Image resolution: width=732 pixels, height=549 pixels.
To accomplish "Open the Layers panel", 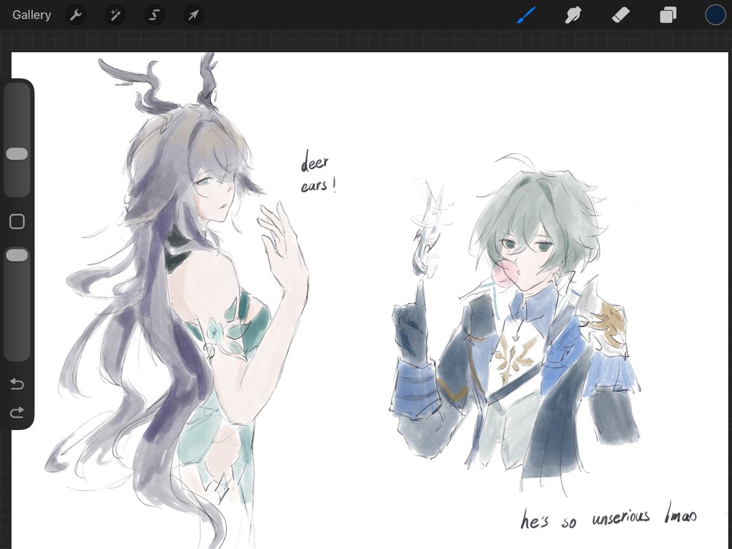I will 668,15.
